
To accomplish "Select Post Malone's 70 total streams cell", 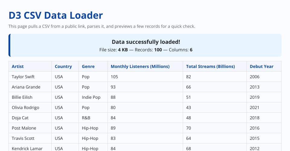I will (188, 128).
